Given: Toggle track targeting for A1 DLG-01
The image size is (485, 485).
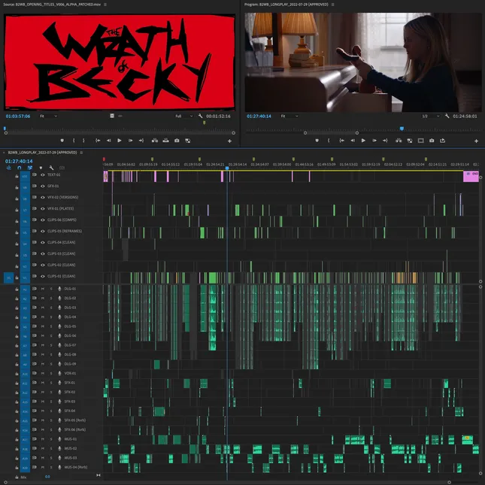Looking at the screenshot, I should tap(25, 289).
